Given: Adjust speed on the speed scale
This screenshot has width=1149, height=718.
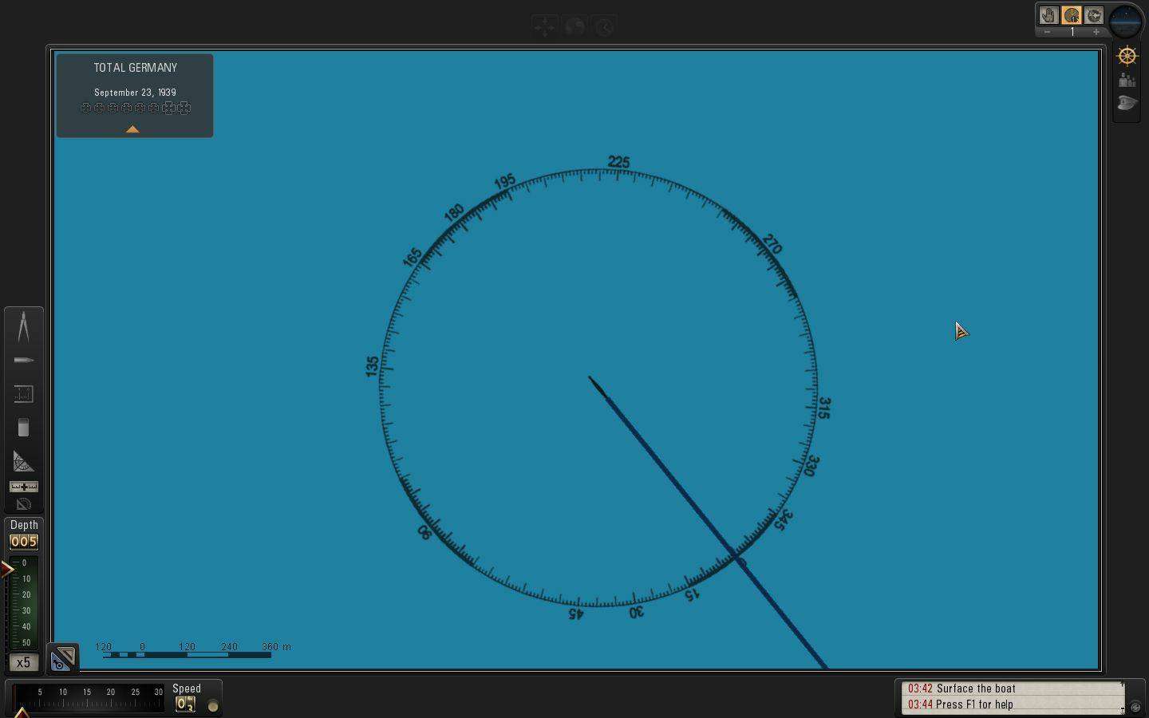Looking at the screenshot, I should coord(88,699).
